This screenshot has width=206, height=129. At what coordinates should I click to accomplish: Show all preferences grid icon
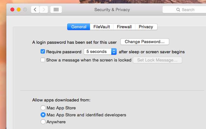56,10
